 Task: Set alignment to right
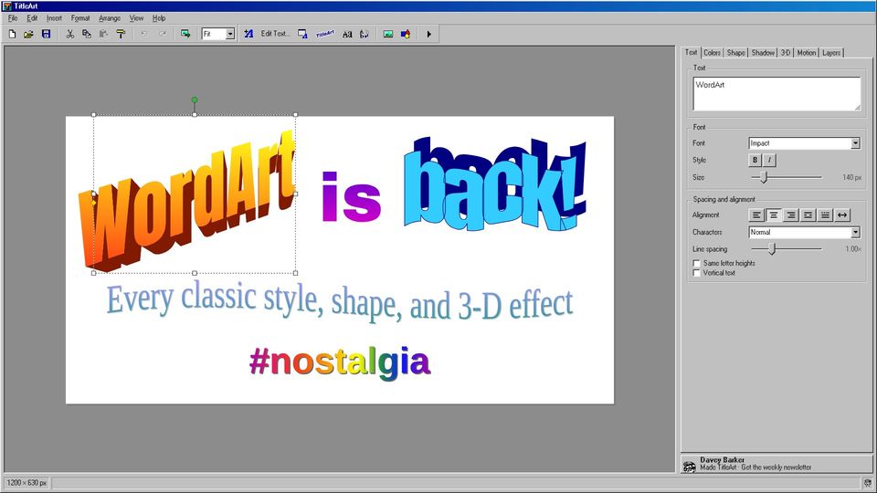click(x=791, y=215)
